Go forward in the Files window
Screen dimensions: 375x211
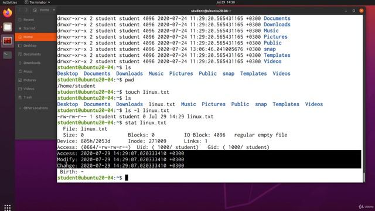point(26,10)
